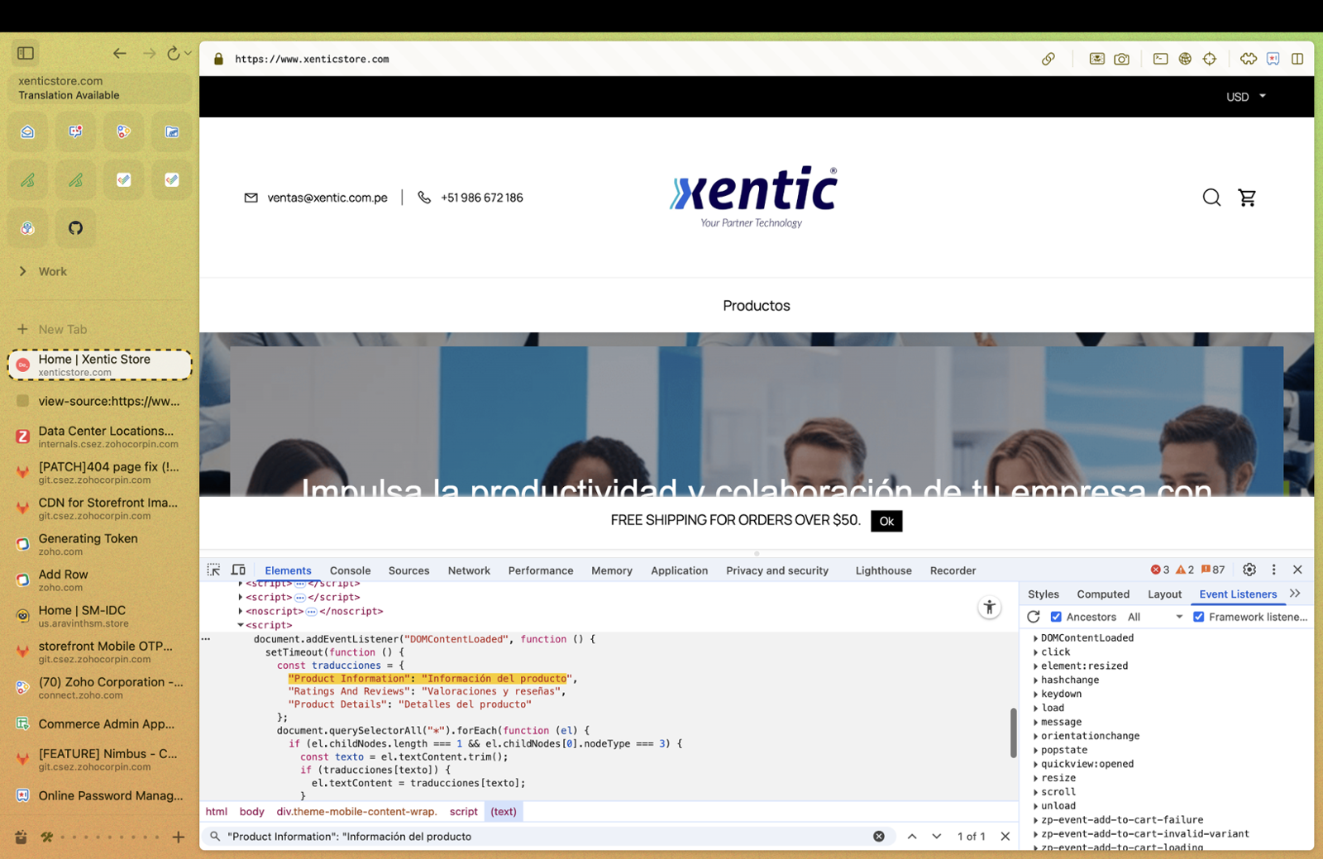This screenshot has height=859, width=1323.
Task: Disable the Framework listeners checkbox
Action: point(1198,617)
